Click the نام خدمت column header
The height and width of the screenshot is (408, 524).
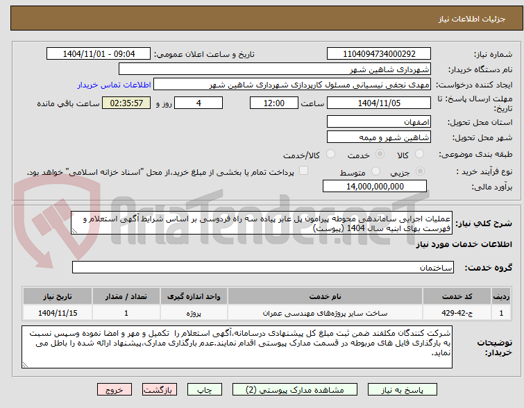click(x=325, y=296)
